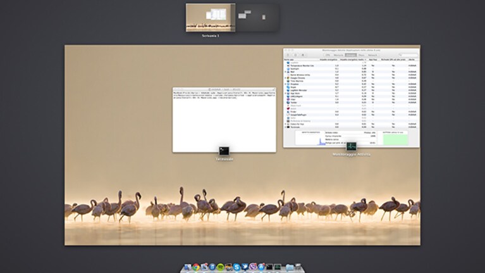This screenshot has width=485, height=273.
Task: Click the Activity Monitor search field
Action: tap(408, 55)
